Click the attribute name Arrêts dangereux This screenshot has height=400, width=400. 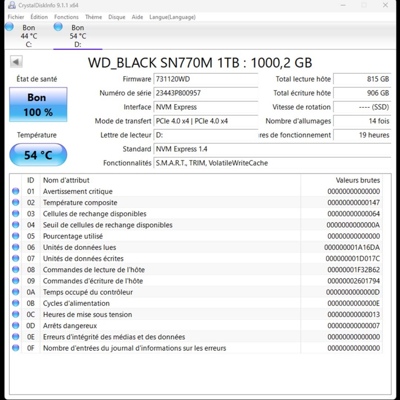click(70, 326)
